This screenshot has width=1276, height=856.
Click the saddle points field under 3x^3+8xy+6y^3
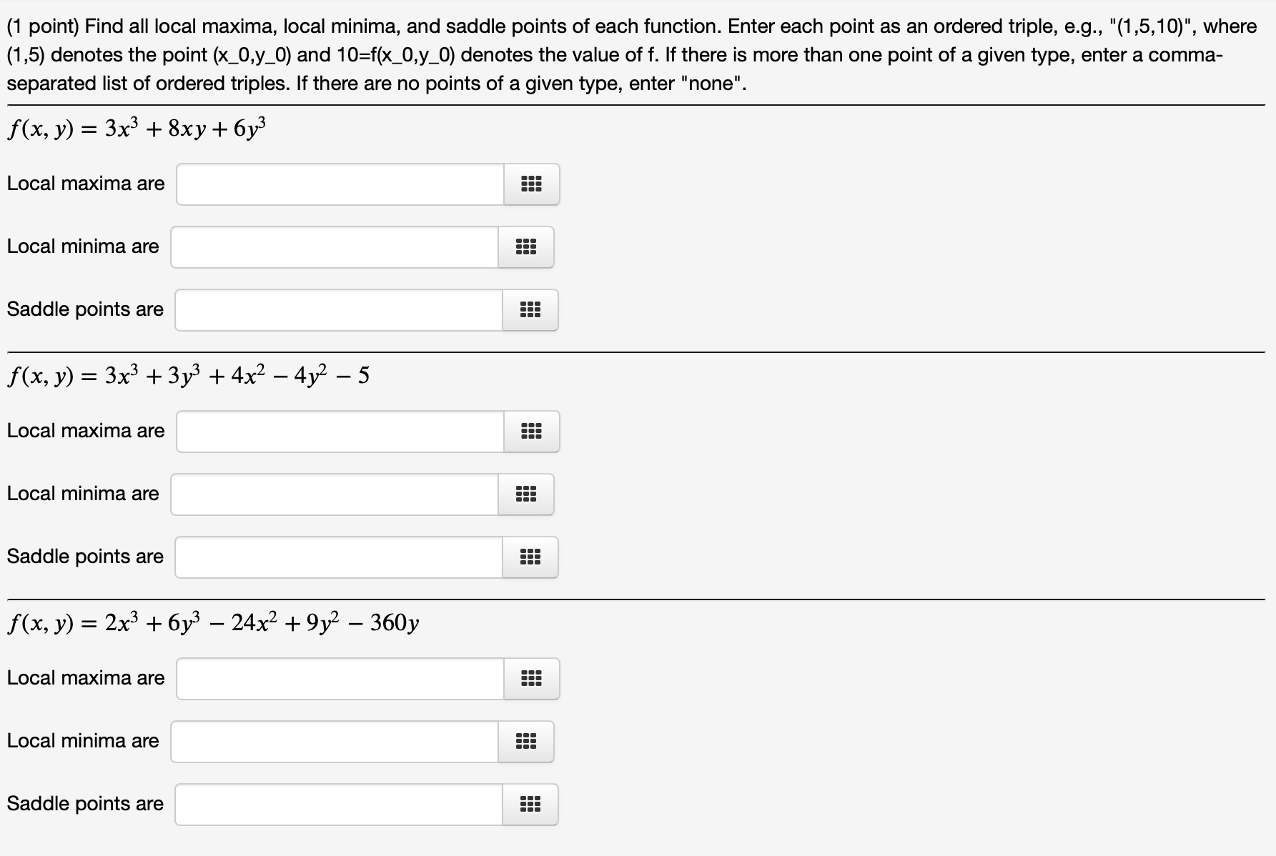[x=337, y=310]
